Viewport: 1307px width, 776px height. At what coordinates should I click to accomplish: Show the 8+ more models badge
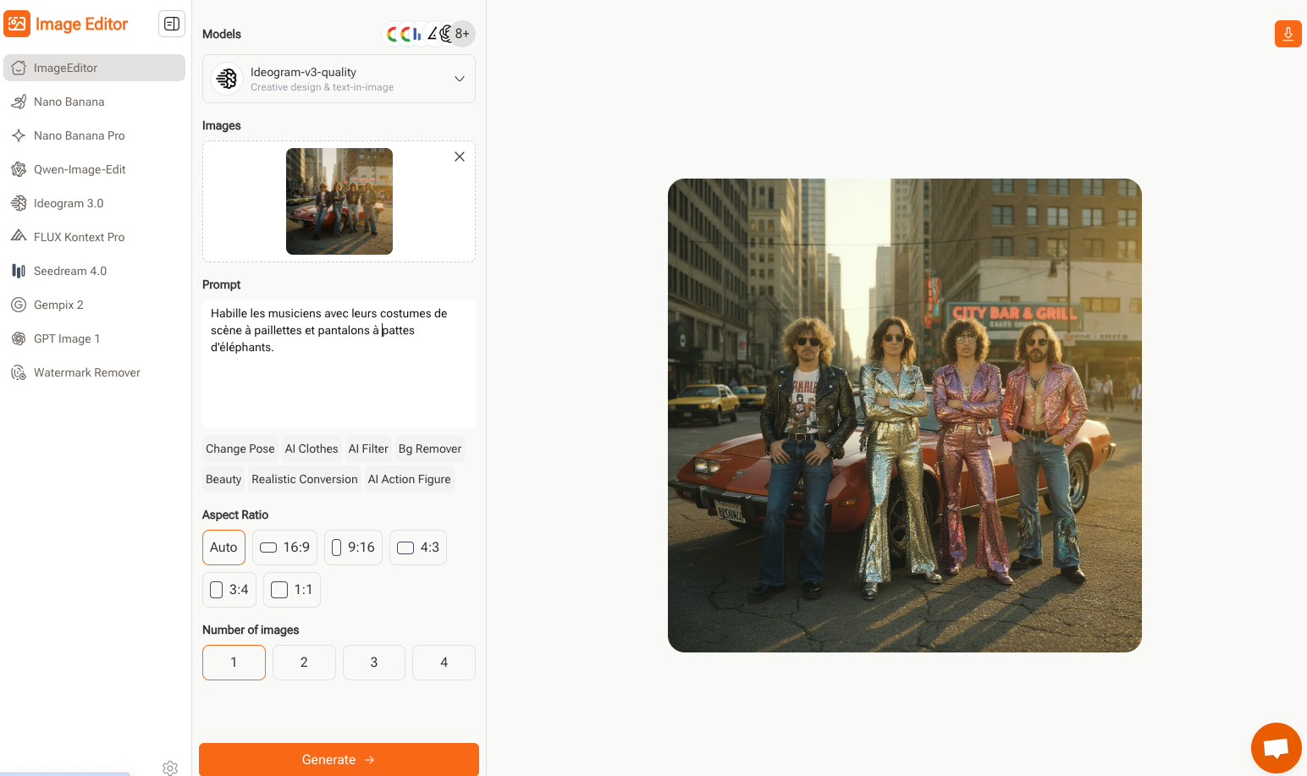(462, 34)
